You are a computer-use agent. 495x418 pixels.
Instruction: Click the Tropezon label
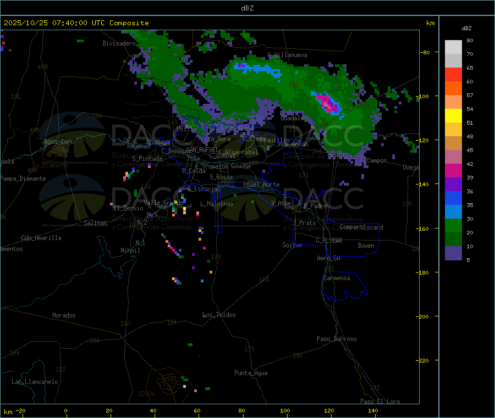215,166
